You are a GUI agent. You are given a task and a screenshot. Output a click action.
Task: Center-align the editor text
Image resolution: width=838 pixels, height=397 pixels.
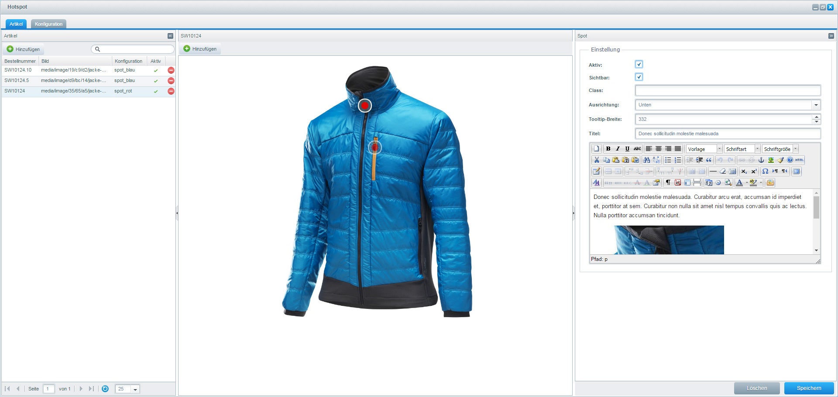point(659,149)
